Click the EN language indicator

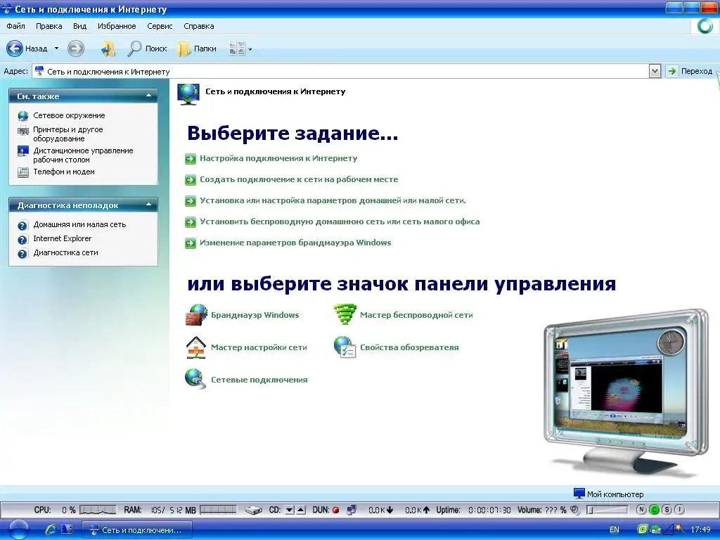(x=615, y=530)
